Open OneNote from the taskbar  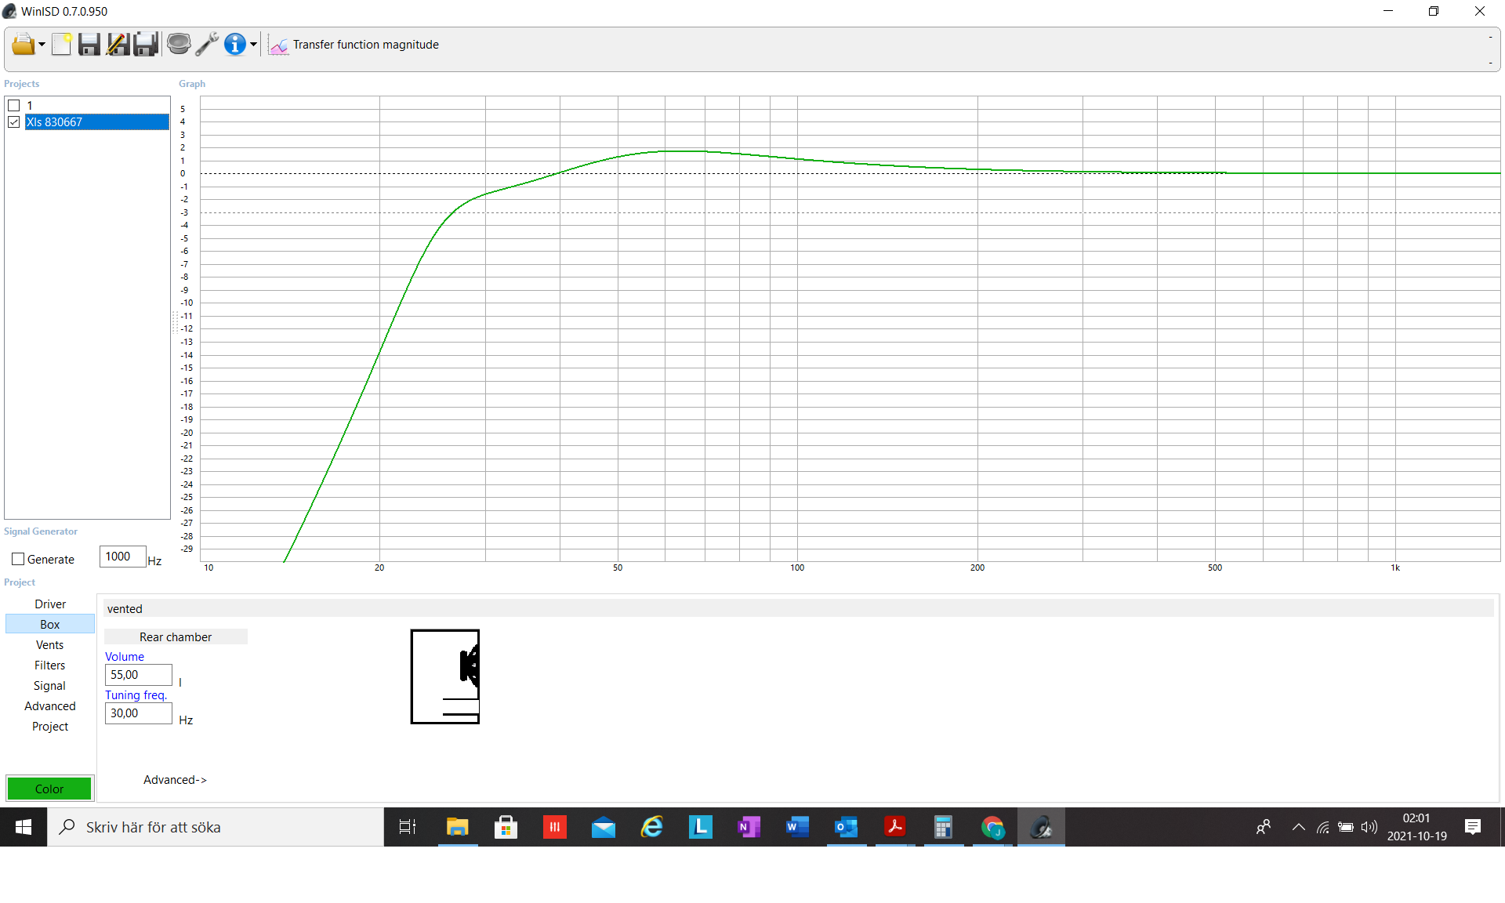pos(749,827)
